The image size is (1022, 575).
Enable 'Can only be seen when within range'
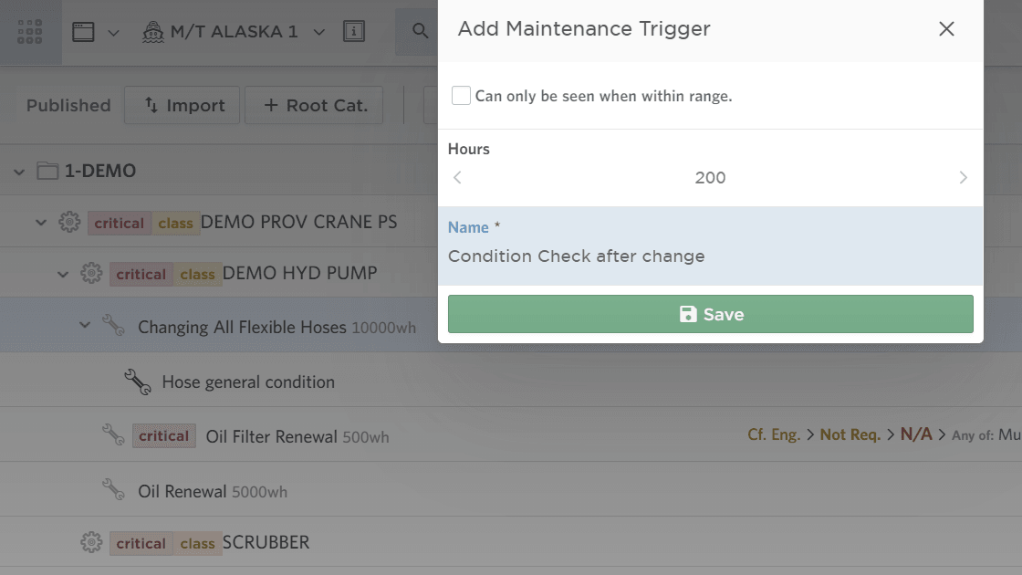pos(461,94)
